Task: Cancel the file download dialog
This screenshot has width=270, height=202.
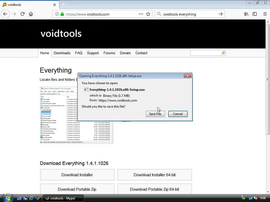Action: [x=178, y=114]
